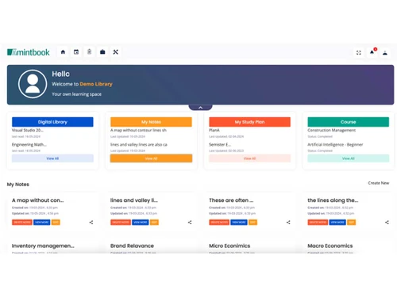
Task: Open 'A map without contour lines sh' entry
Action: coord(138,130)
